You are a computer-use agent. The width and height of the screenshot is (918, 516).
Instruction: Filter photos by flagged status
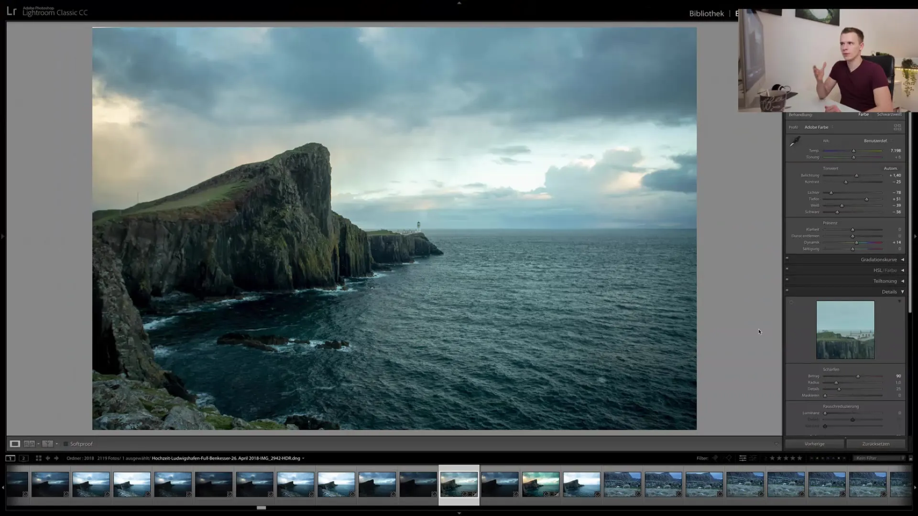pos(715,458)
